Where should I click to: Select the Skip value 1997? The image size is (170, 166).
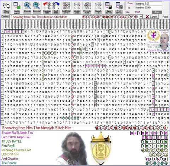click(137, 12)
